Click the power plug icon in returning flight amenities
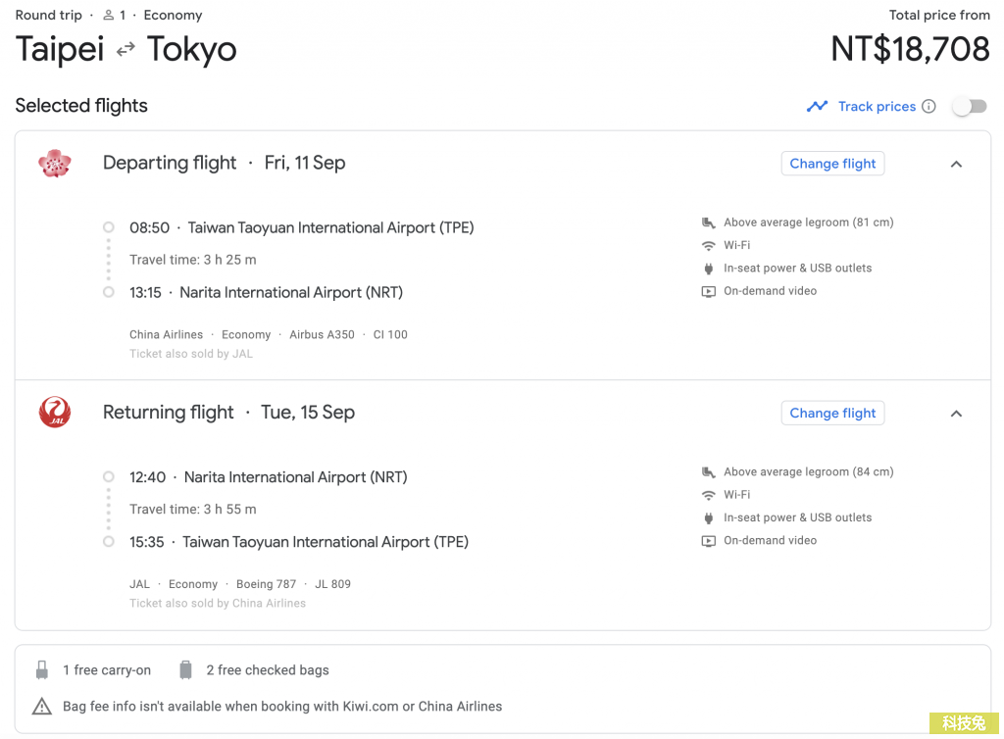1004x739 pixels. pyautogui.click(x=708, y=518)
